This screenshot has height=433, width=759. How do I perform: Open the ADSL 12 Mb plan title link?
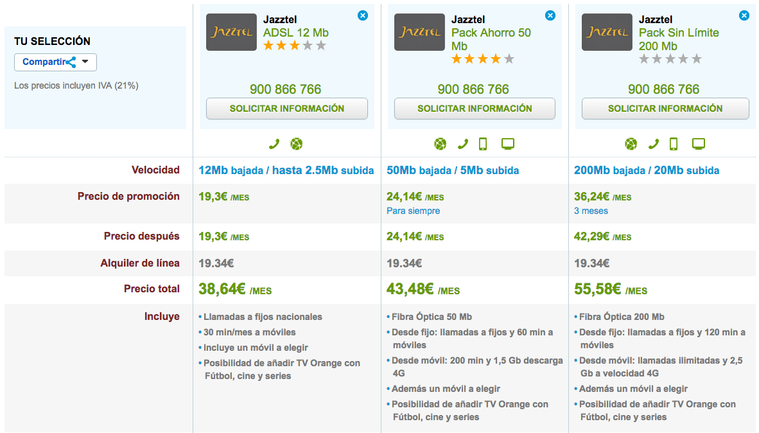(x=295, y=33)
